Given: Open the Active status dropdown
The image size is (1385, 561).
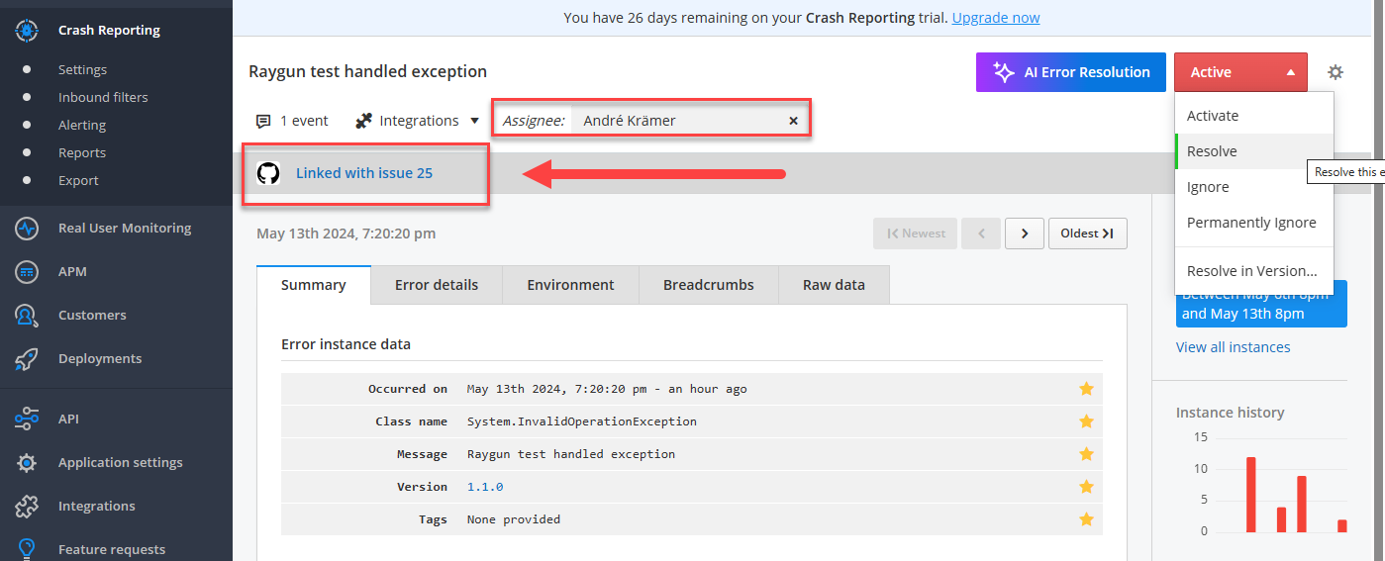Looking at the screenshot, I should click(1240, 72).
